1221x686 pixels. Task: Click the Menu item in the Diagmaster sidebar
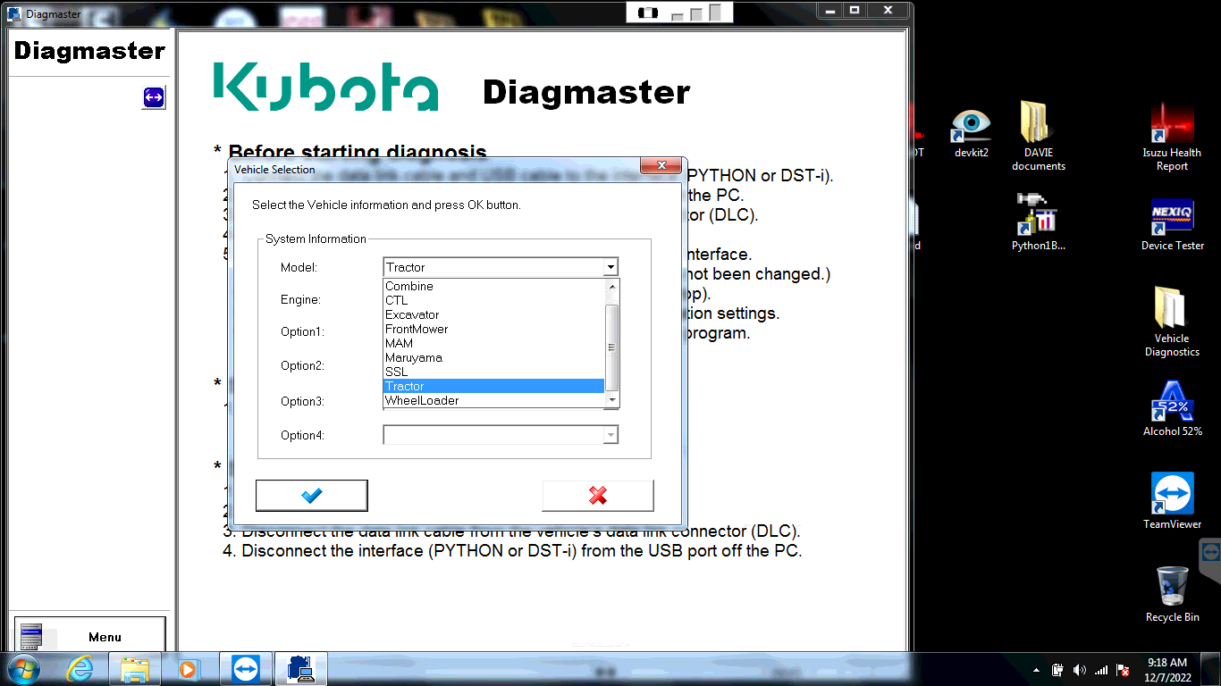point(105,636)
